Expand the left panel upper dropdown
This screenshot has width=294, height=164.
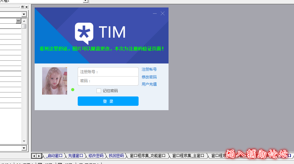tap(24, 14)
